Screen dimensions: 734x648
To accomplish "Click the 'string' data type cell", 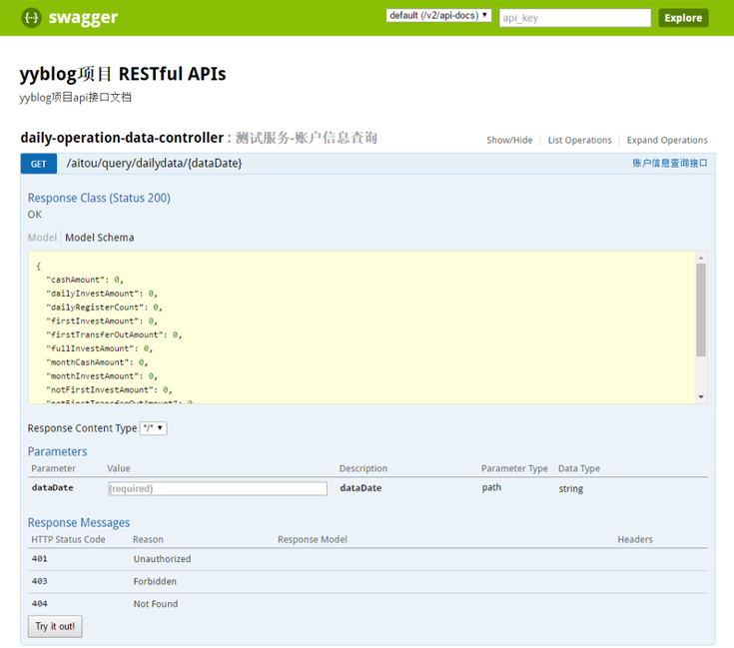I will coord(570,488).
